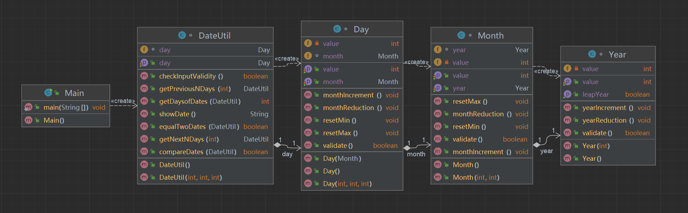Click the Main class icon in its header
Viewport: 688px width, 213px height.
coord(49,92)
